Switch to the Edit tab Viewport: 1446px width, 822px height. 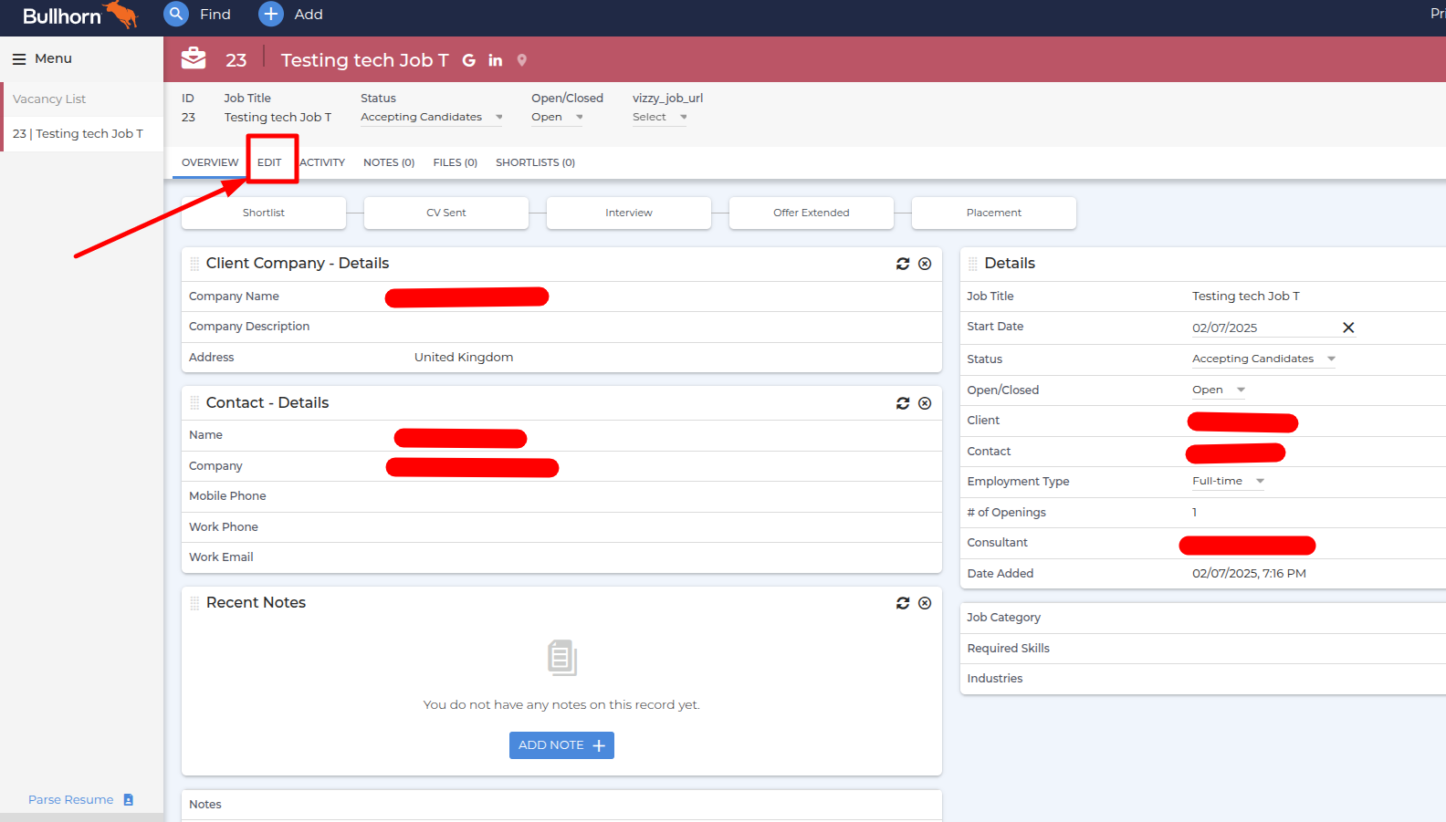[269, 162]
